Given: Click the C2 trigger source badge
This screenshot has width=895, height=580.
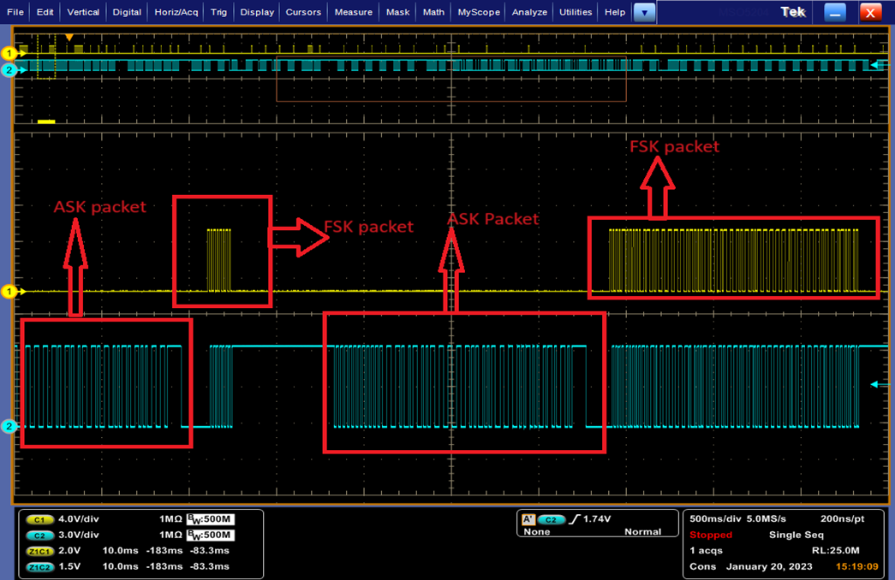Looking at the screenshot, I should coord(552,518).
